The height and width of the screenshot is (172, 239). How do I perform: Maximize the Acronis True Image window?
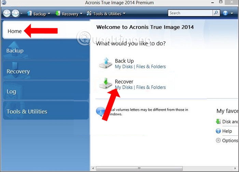[221, 2]
